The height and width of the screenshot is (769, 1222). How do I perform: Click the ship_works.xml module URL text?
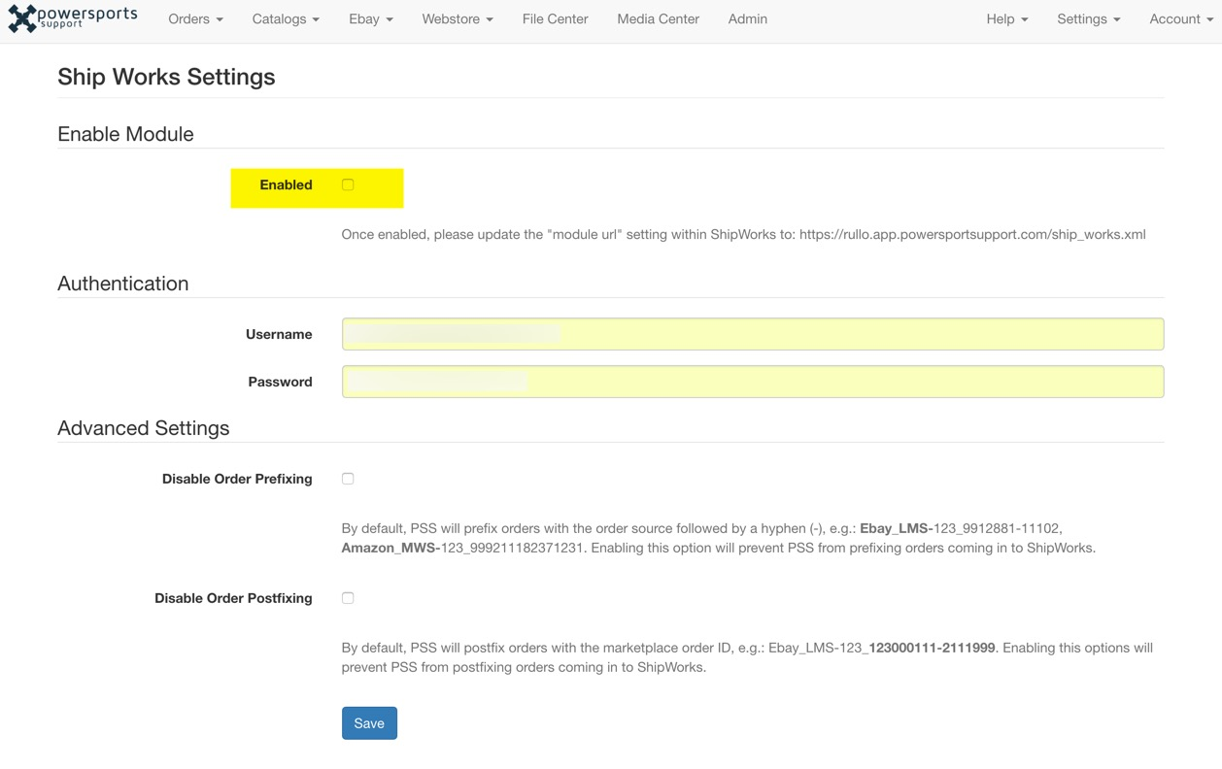pos(972,234)
